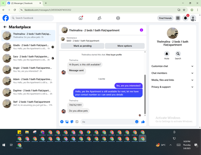Click the 'Yes, are you interested?' message
Screen dimensions: 201x155
pyautogui.click(x=128, y=86)
